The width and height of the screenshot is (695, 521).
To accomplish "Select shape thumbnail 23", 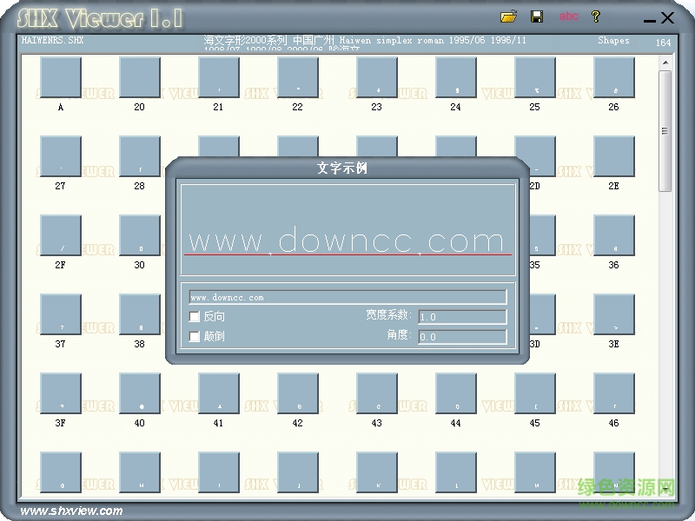I will click(377, 77).
